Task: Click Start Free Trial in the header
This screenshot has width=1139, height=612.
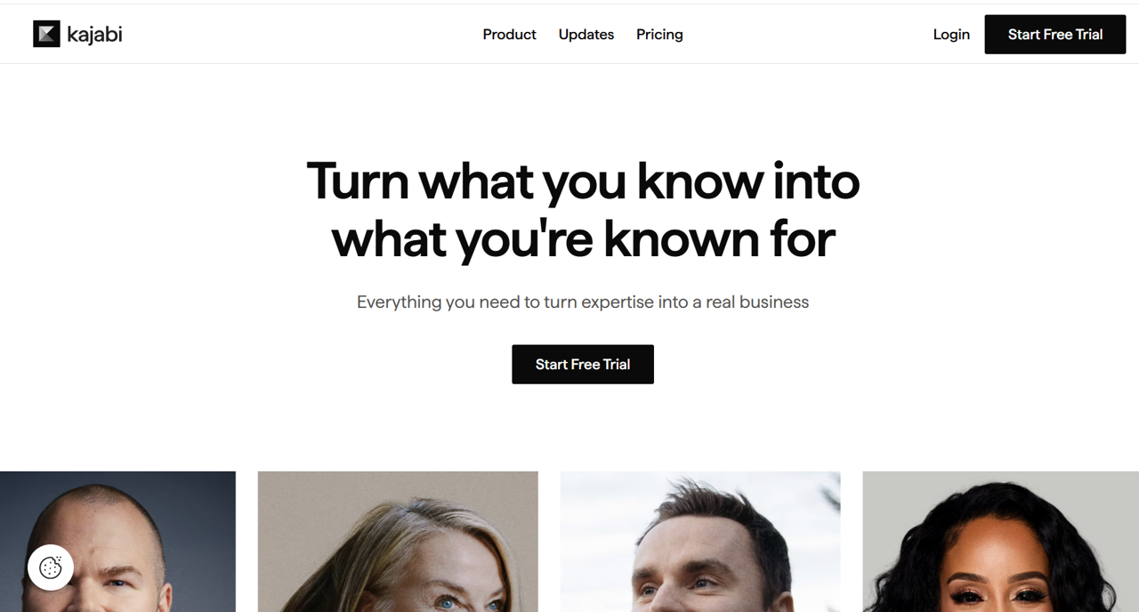Action: pyautogui.click(x=1055, y=35)
